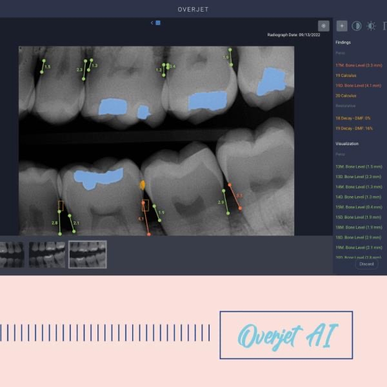Select visualization 14M Bone Level 1.3 mm
387x387 pixels.
359,187
